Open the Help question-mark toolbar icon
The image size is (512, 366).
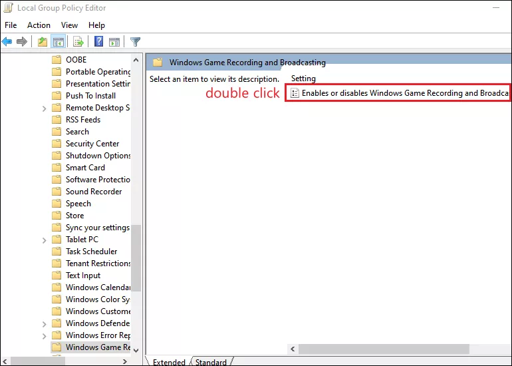point(98,41)
